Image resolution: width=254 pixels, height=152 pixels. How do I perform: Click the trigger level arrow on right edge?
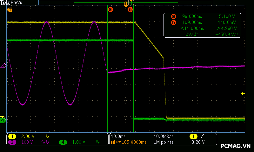(243, 93)
